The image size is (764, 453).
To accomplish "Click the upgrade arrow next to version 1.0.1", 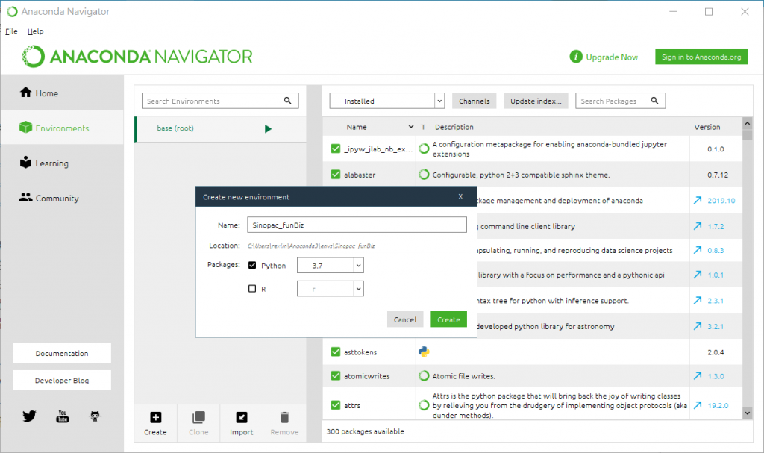I will pyautogui.click(x=698, y=275).
